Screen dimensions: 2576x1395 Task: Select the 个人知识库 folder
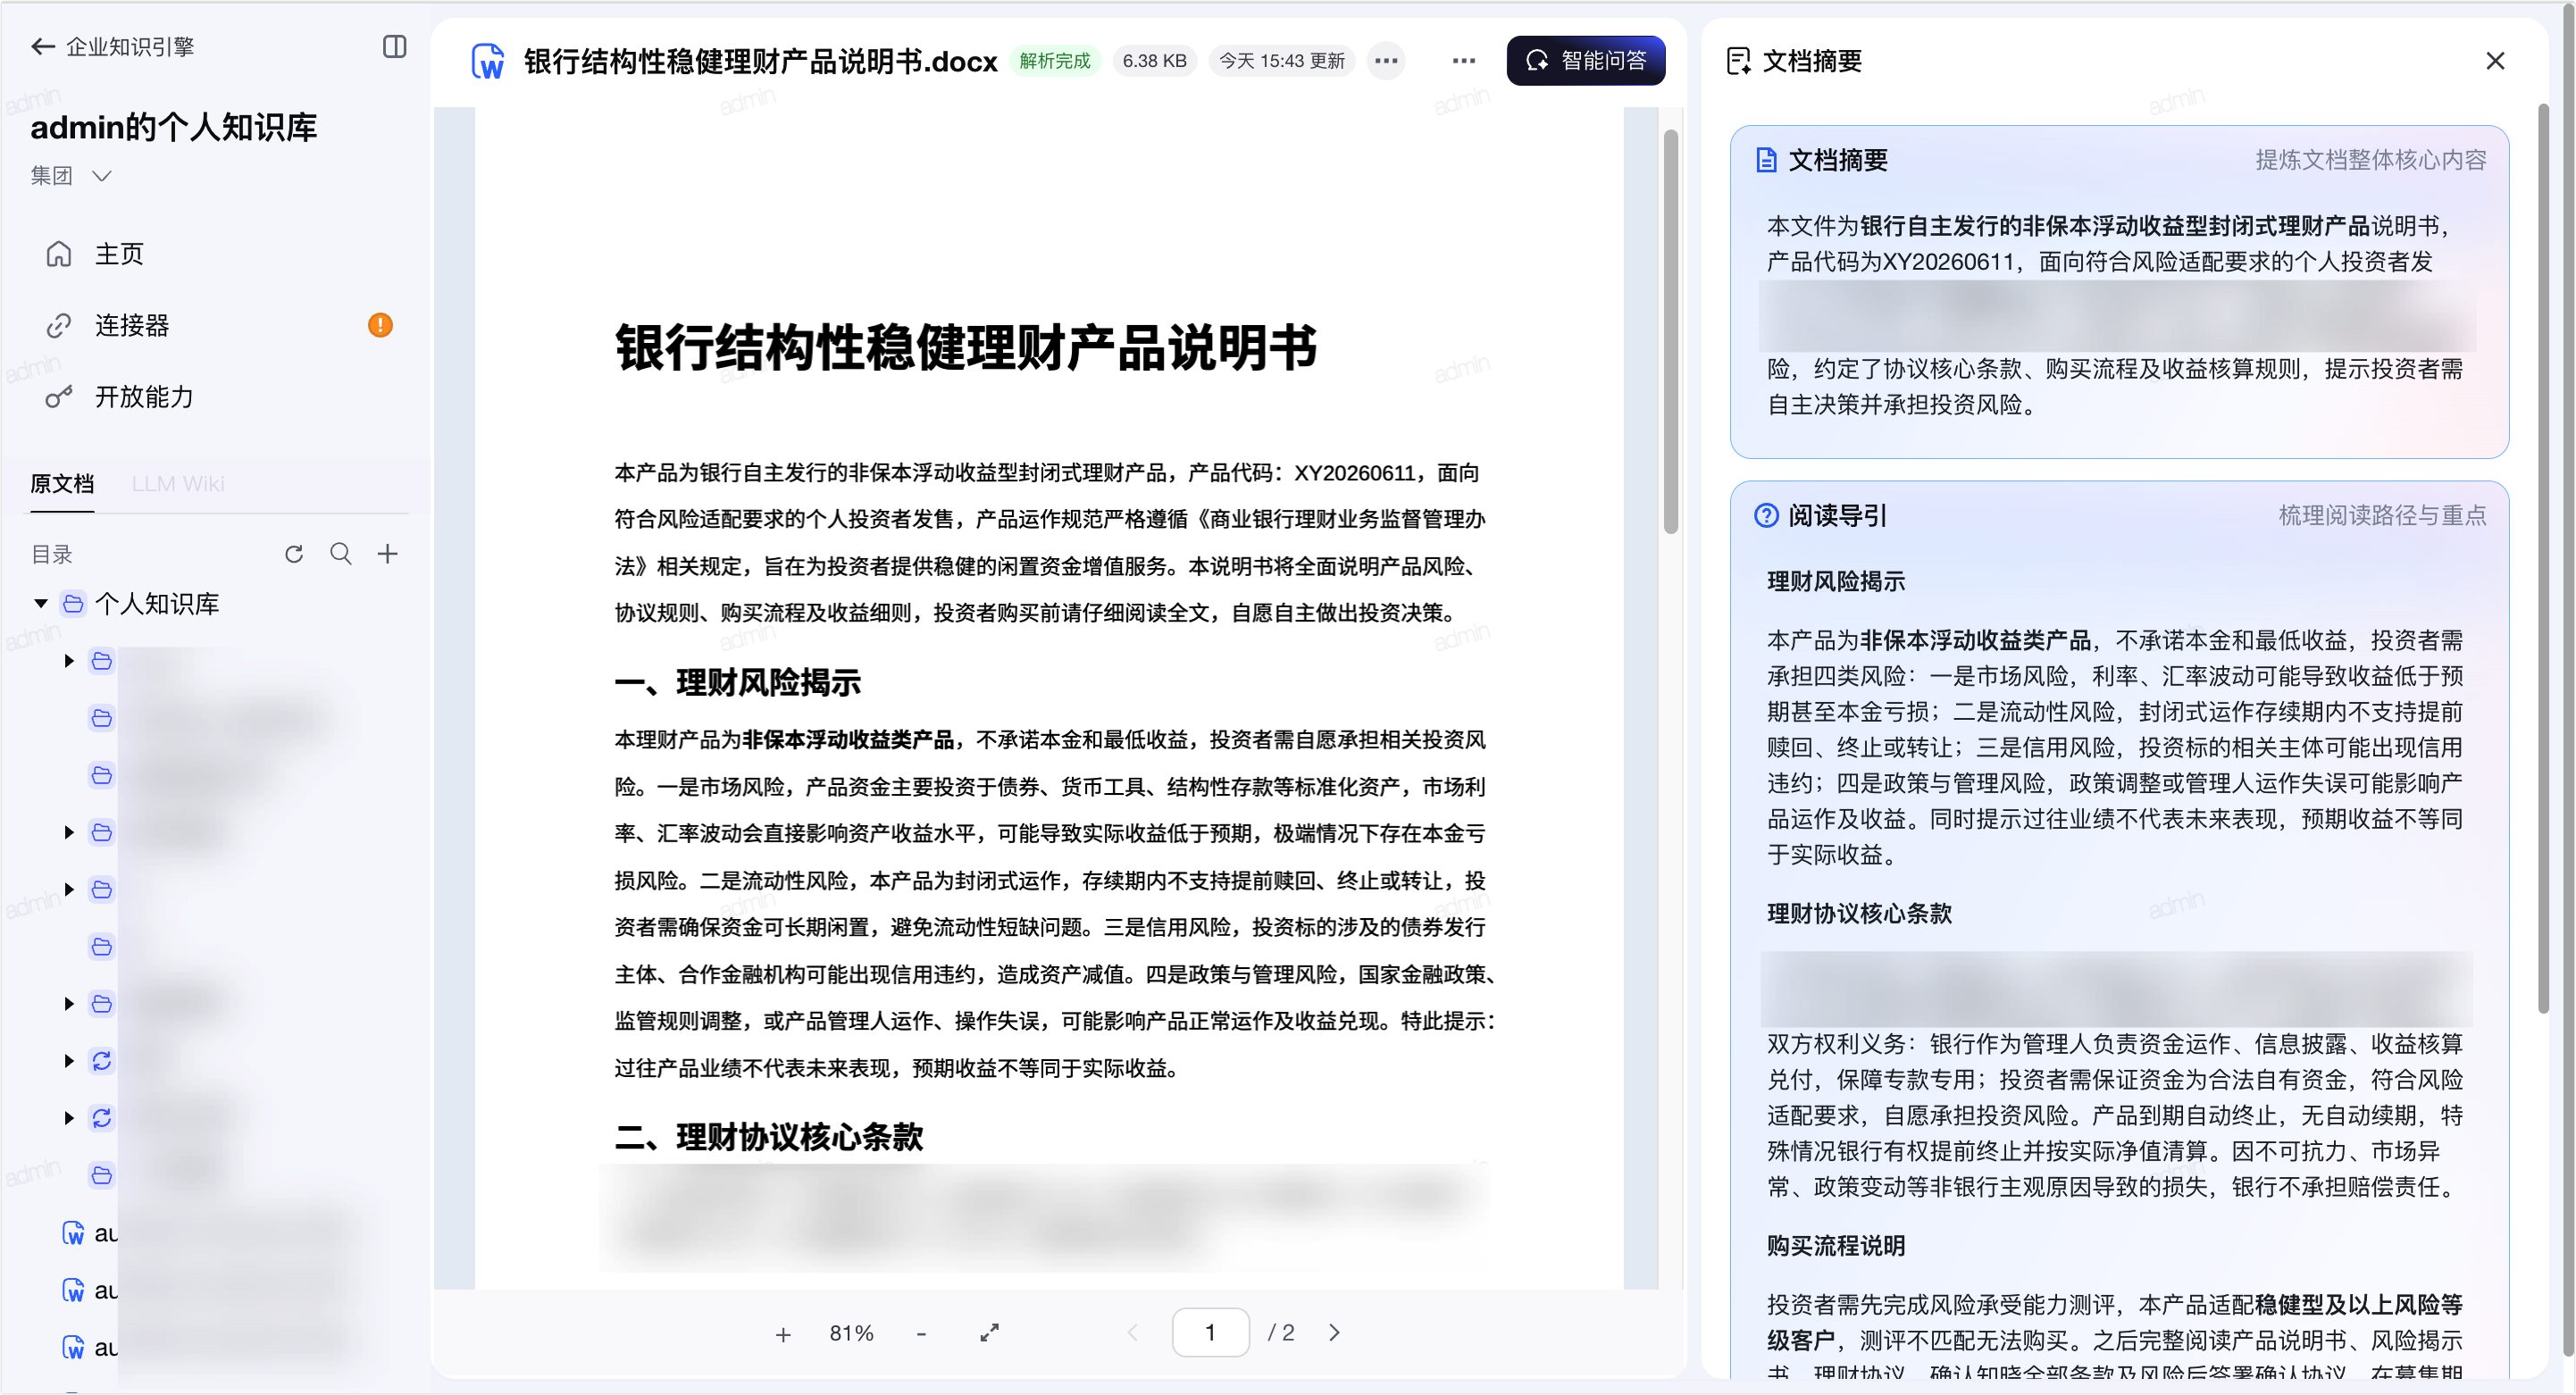[x=157, y=604]
